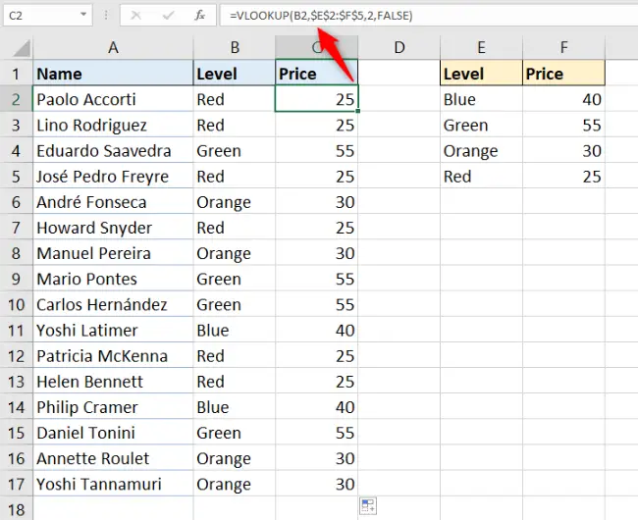Viewport: 638px width, 520px height.
Task: Click the Enter checkmark icon in formula bar
Action: pyautogui.click(x=168, y=16)
